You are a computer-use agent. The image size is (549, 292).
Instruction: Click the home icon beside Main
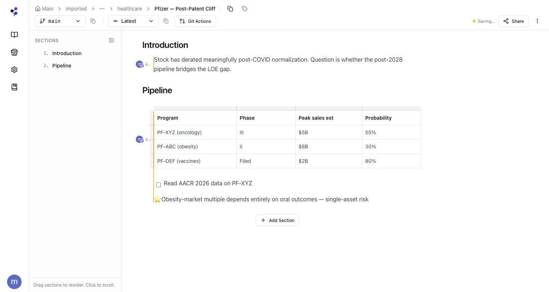coord(38,9)
